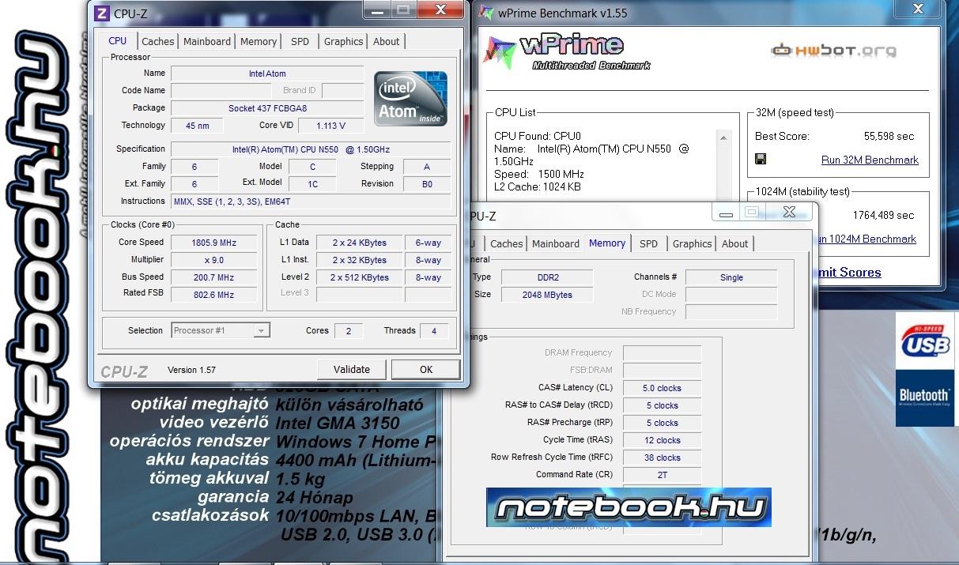Viewport: 959px width, 565px height.
Task: Click the Specification field in CPU-Z
Action: [x=311, y=149]
